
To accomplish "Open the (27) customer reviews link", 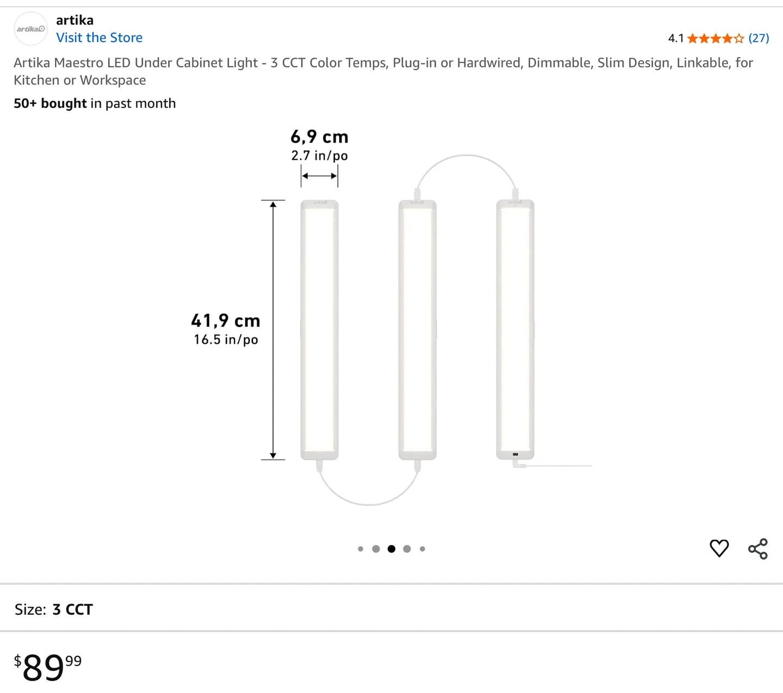I will [759, 38].
